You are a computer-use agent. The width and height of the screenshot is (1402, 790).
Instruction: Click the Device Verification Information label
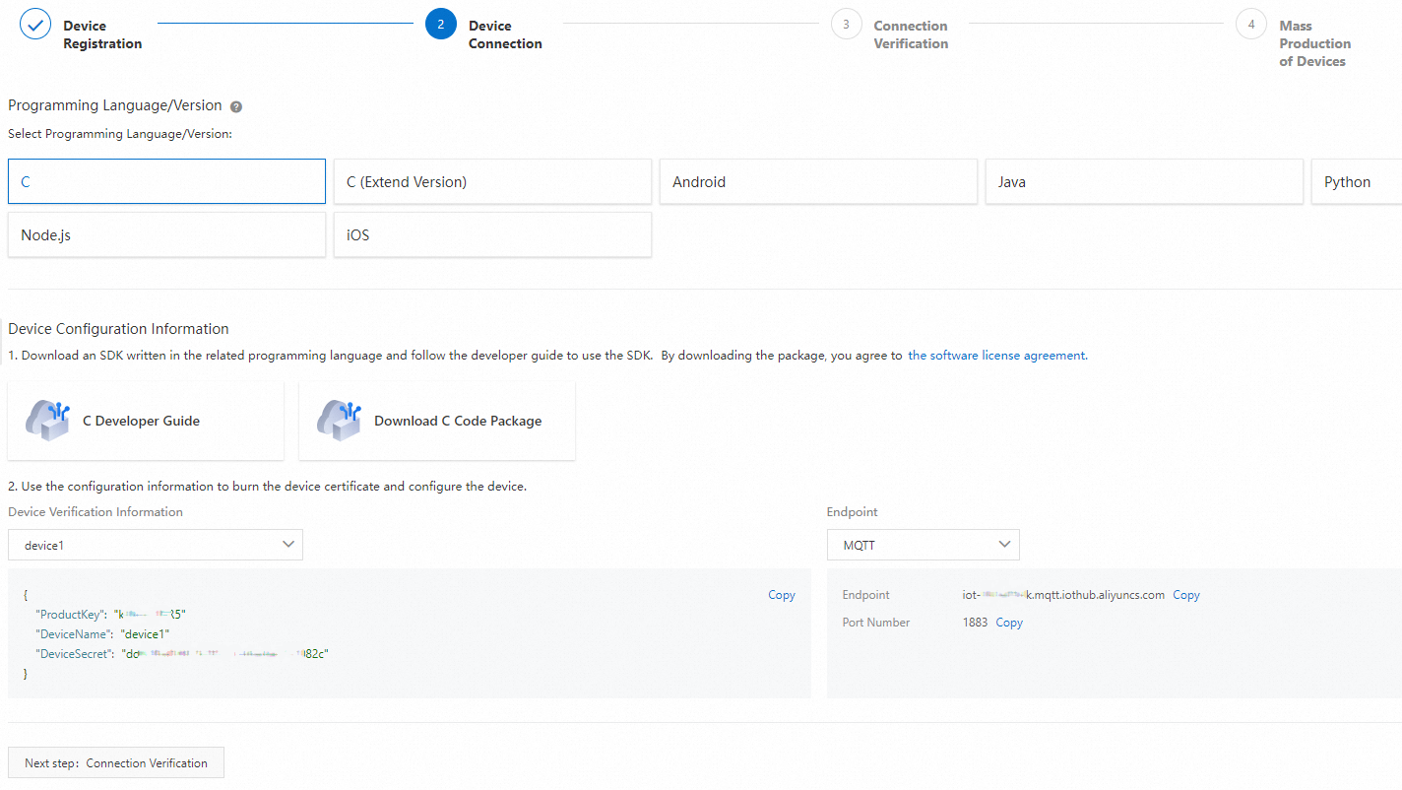[96, 512]
